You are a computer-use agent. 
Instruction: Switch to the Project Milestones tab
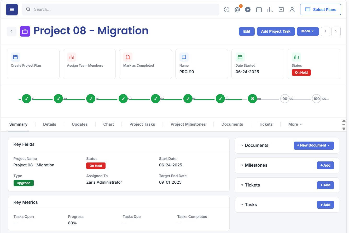(x=188, y=124)
